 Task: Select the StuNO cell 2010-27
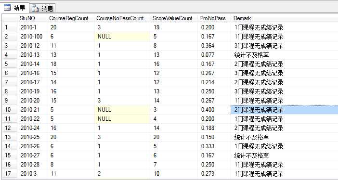coord(32,155)
